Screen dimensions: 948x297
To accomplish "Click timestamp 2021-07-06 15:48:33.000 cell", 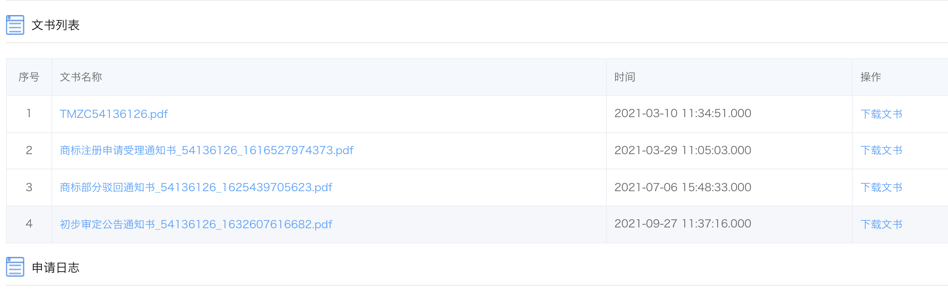I will 682,187.
